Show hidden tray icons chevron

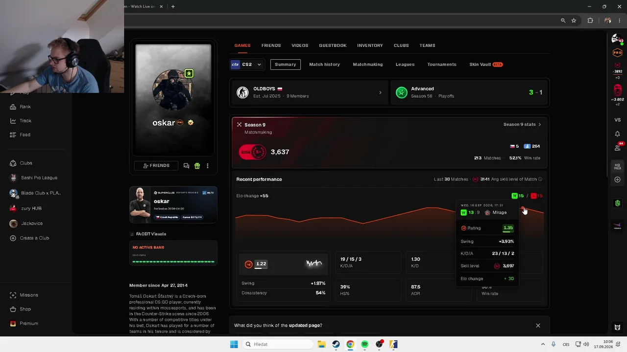(543, 344)
